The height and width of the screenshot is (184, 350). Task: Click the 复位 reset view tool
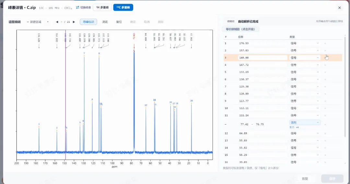119,22
